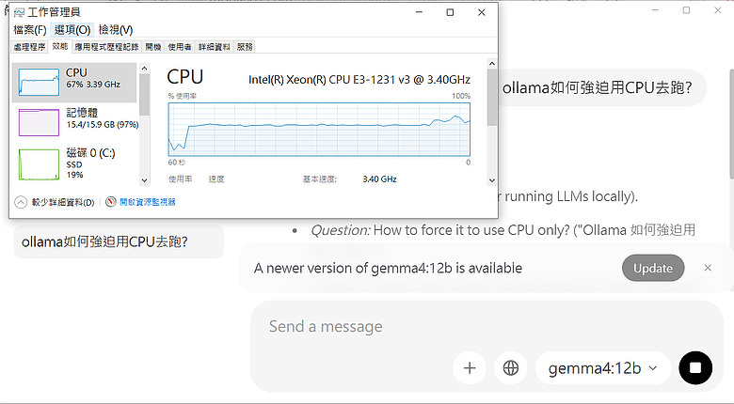Collapse details with 較少詳細資料 arrow icon

click(x=21, y=202)
